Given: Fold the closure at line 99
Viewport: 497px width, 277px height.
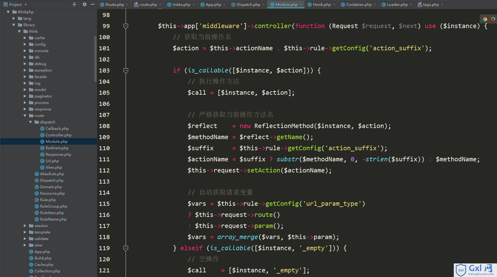Looking at the screenshot, I should 126,26.
